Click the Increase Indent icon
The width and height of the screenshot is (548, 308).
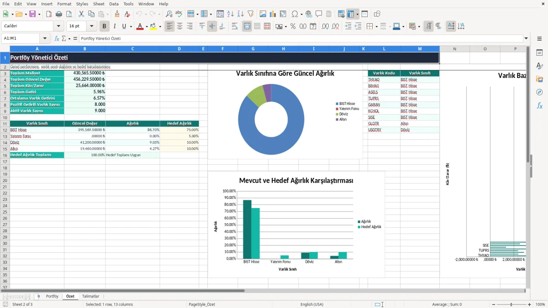pyautogui.click(x=348, y=26)
